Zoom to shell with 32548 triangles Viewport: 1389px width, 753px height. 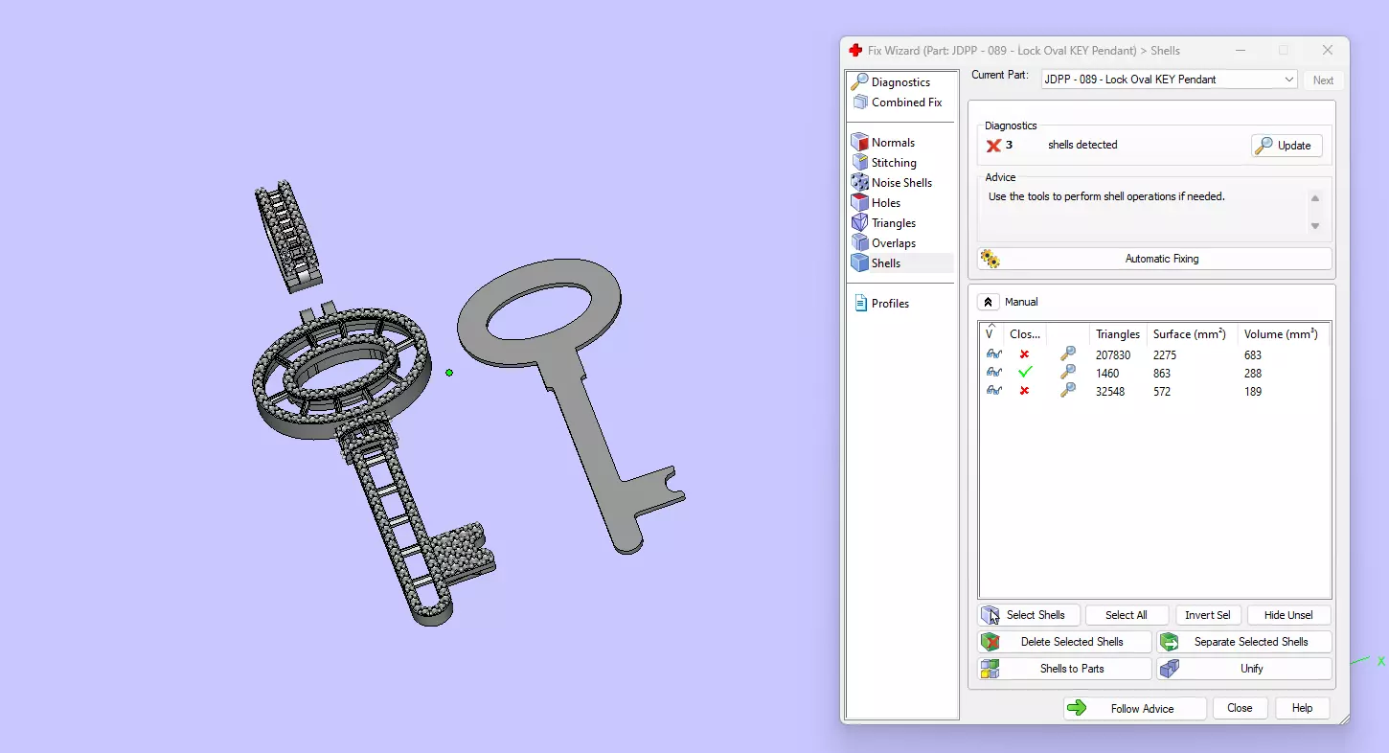pos(1068,391)
